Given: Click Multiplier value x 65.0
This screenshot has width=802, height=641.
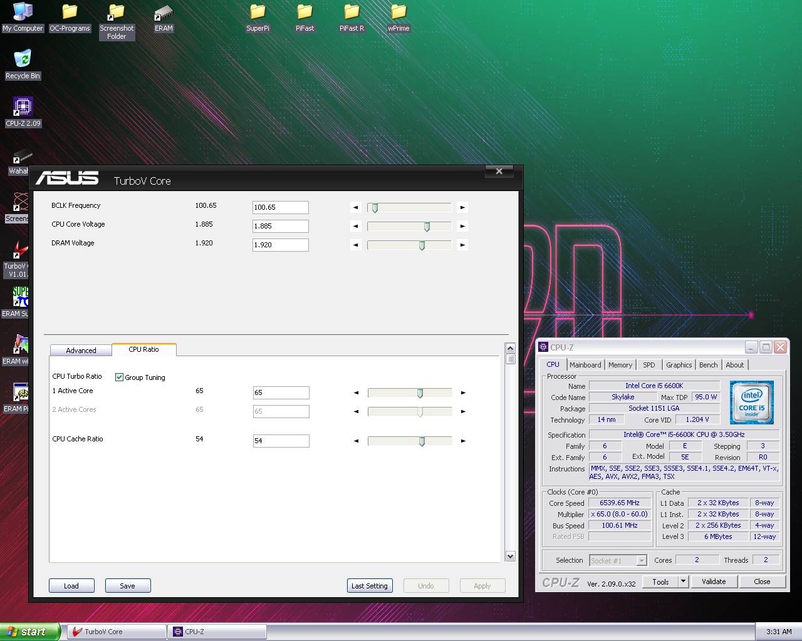Looking at the screenshot, I should (x=620, y=514).
